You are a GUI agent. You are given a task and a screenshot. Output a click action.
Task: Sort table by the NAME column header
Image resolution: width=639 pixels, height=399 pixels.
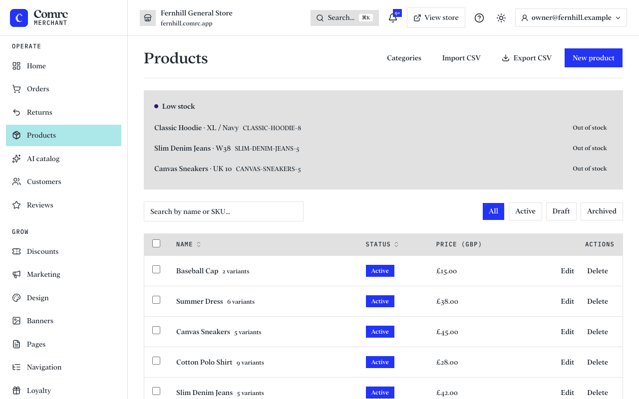(x=188, y=244)
